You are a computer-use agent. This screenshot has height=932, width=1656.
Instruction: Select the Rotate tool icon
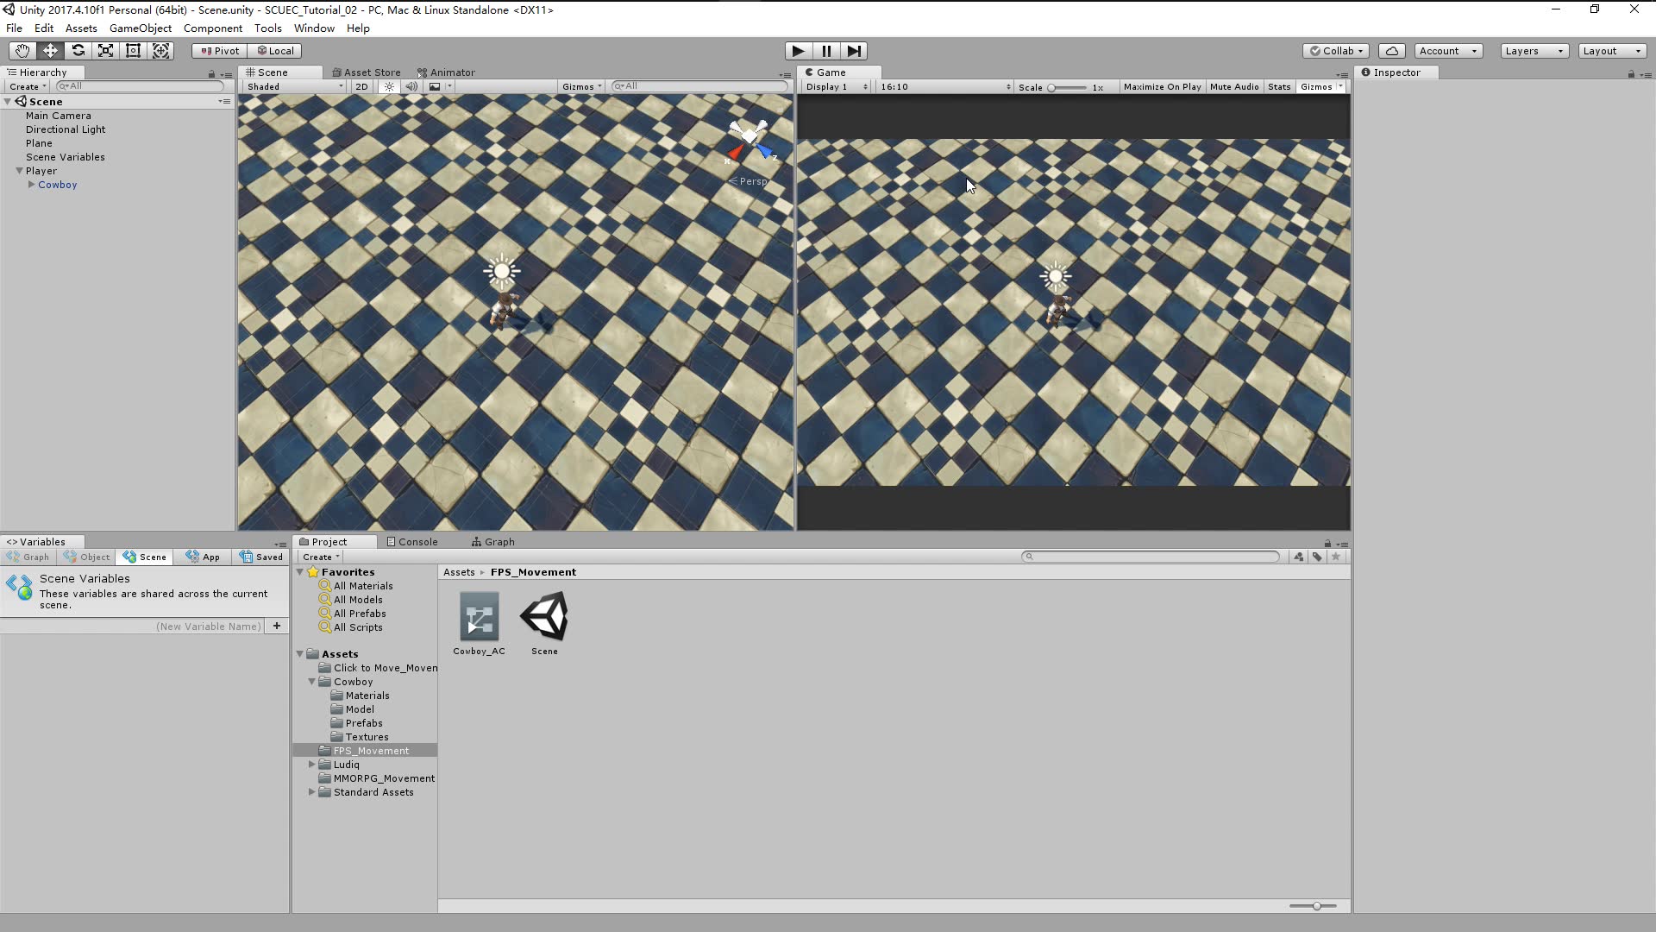point(78,51)
